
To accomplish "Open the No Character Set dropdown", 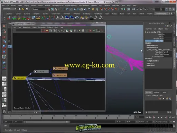I will tap(162, 122).
